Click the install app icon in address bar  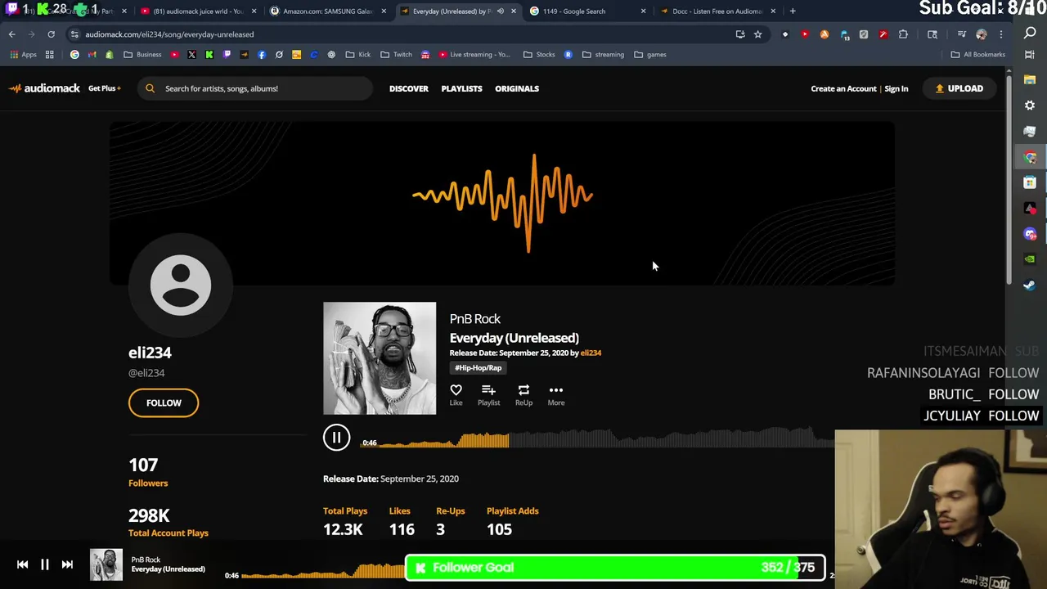[x=740, y=34]
